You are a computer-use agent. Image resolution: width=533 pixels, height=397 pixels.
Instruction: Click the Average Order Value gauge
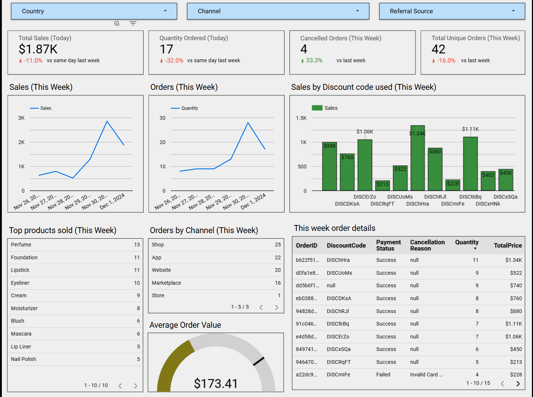pyautogui.click(x=216, y=362)
